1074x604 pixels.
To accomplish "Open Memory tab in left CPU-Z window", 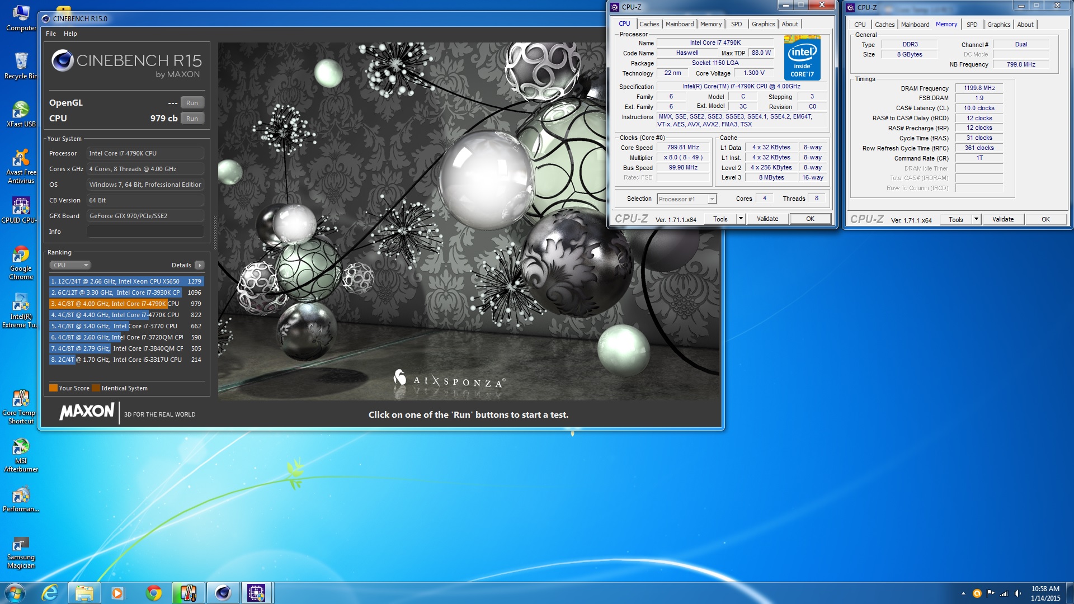I will [711, 24].
